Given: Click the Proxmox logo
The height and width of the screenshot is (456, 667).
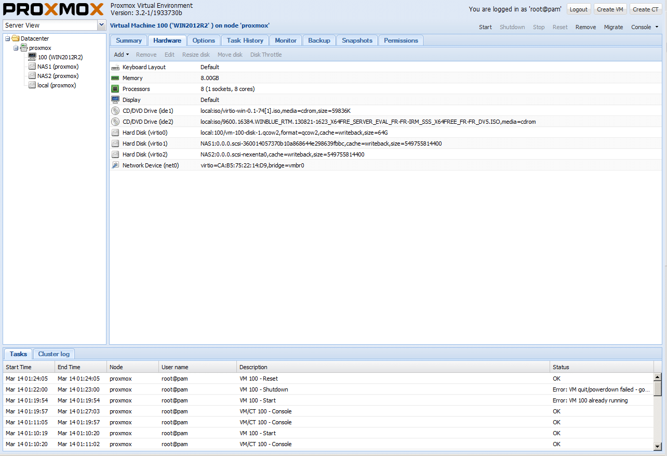Looking at the screenshot, I should click(53, 9).
